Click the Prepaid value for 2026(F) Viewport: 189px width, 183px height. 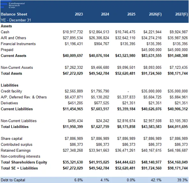click(x=151, y=50)
